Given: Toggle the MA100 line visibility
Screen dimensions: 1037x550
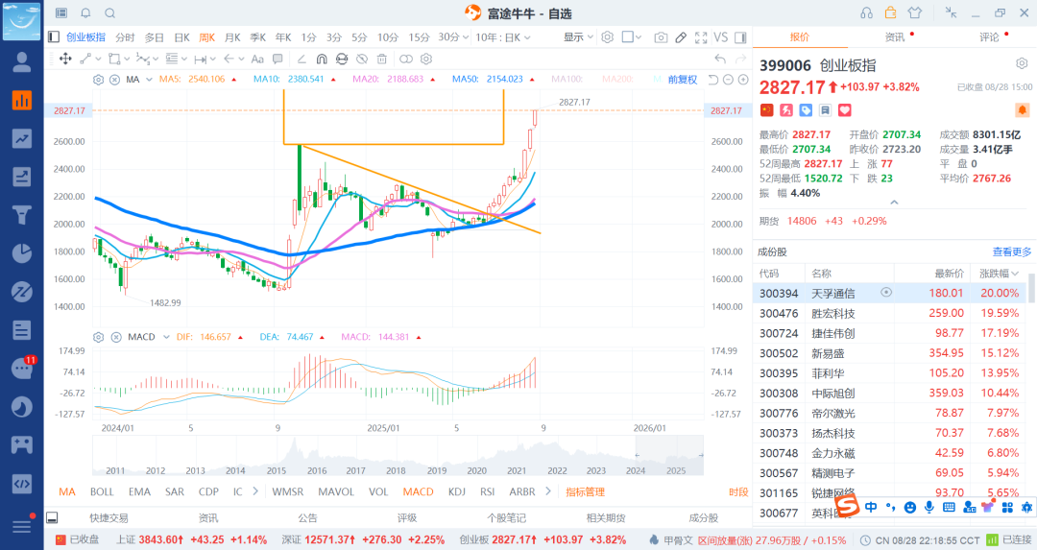Looking at the screenshot, I should (x=567, y=80).
